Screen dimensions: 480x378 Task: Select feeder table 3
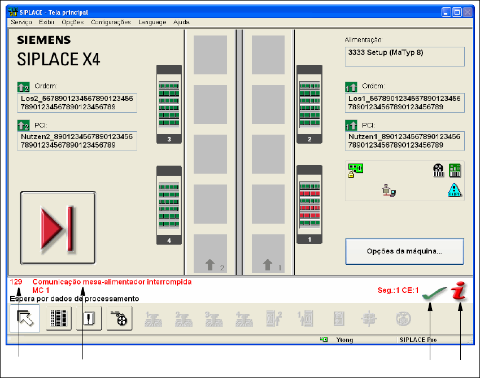169,104
